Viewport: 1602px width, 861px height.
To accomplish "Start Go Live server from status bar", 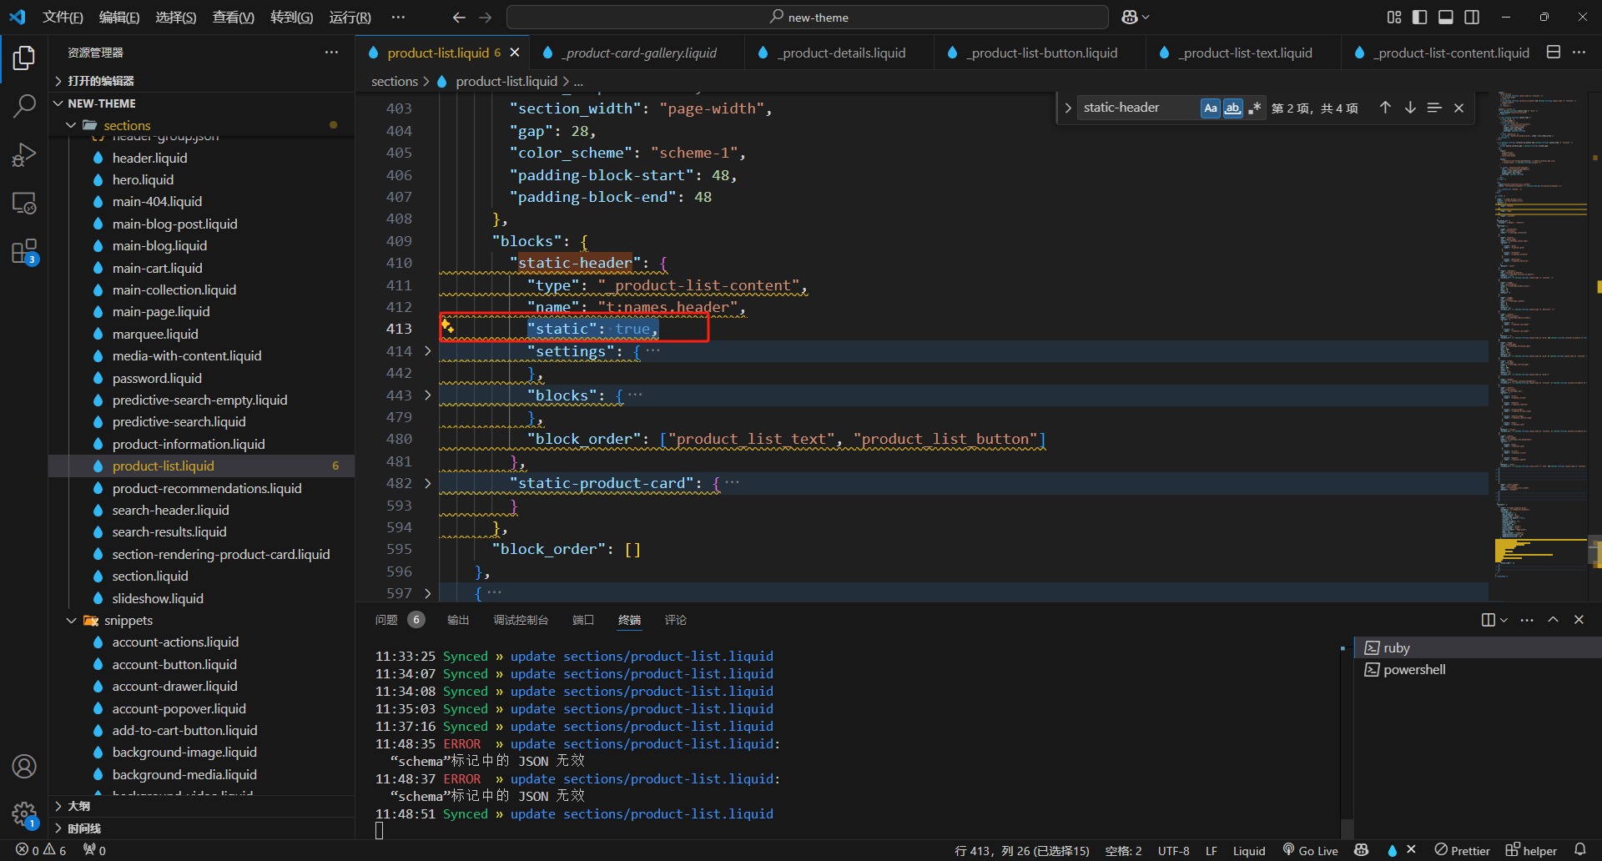I will coord(1310,850).
